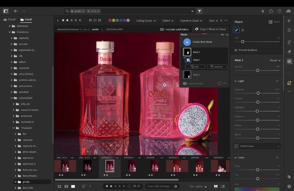Click the Subtract mask button
Viewport: 294px width, 191px height.
click(x=217, y=67)
